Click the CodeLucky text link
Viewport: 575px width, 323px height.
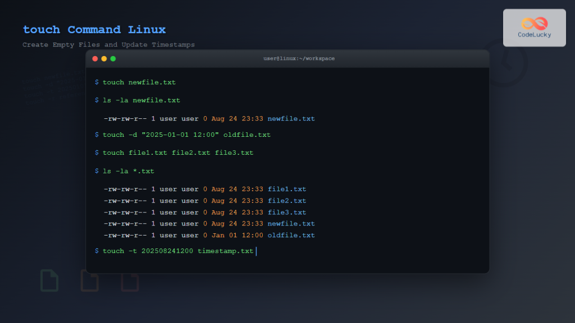coord(534,34)
